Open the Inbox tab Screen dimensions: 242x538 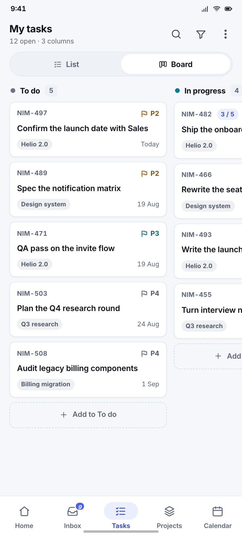coord(73,517)
